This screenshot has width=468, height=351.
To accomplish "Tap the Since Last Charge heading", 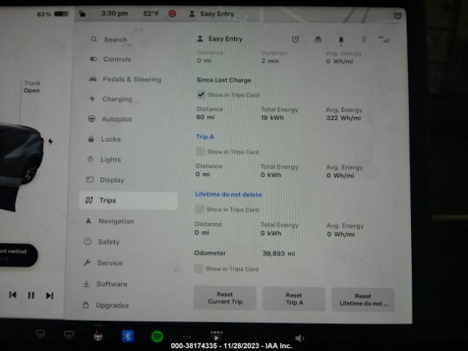I will click(x=224, y=80).
